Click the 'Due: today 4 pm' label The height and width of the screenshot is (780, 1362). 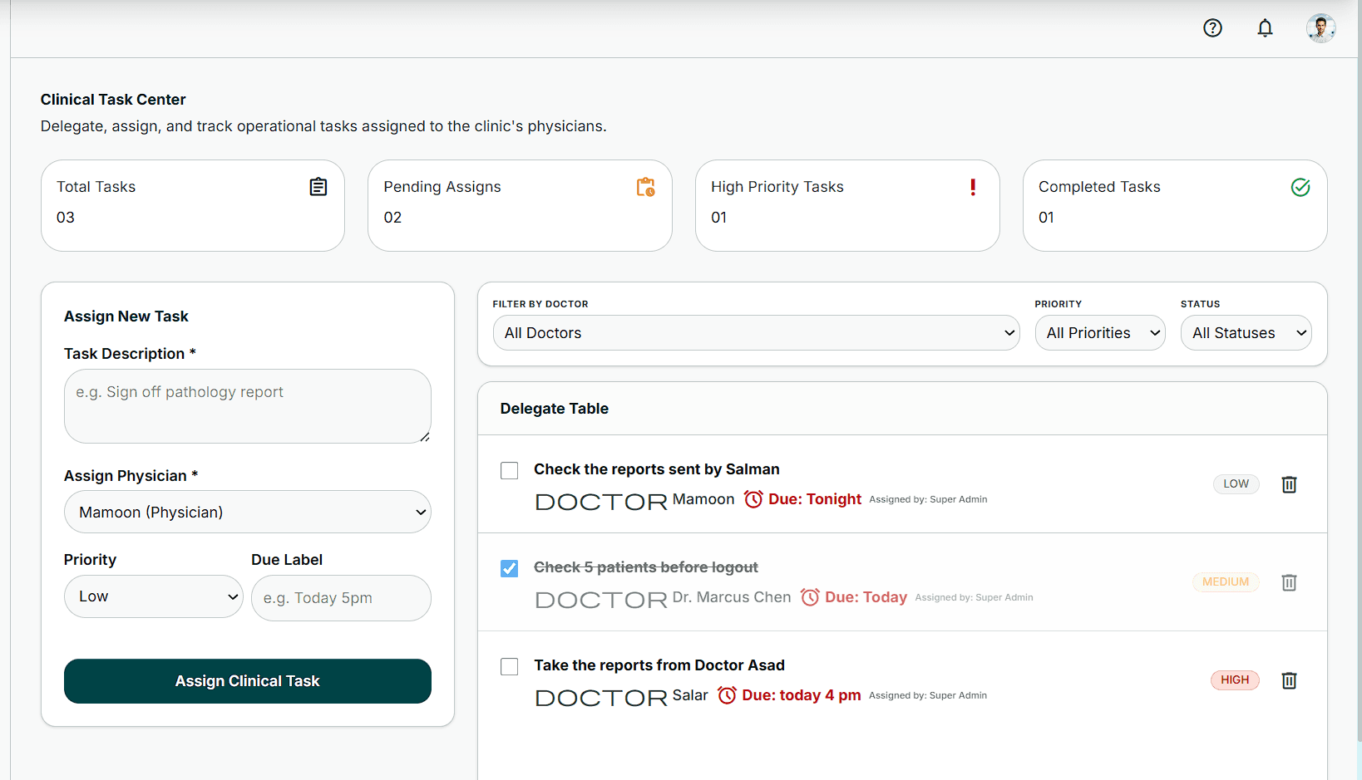(x=802, y=695)
